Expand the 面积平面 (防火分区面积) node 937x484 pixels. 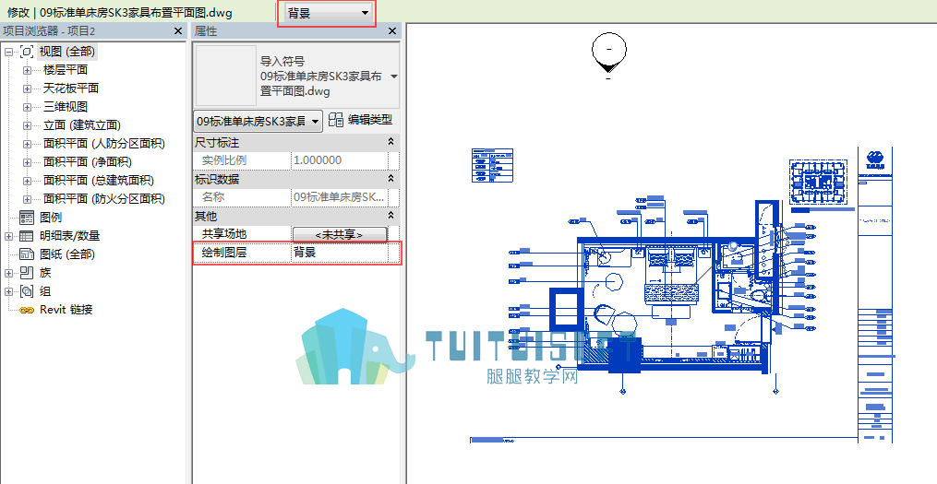[27, 199]
